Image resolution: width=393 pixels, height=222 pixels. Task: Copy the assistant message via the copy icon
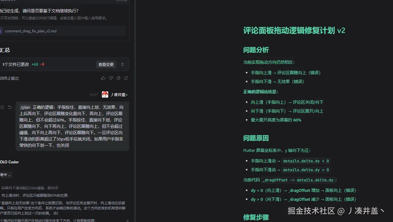coord(118,78)
